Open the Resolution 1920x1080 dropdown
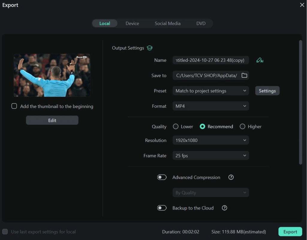307x240 pixels. pos(210,140)
